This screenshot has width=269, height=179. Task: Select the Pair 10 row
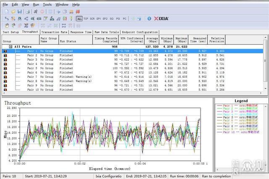coord(132,89)
